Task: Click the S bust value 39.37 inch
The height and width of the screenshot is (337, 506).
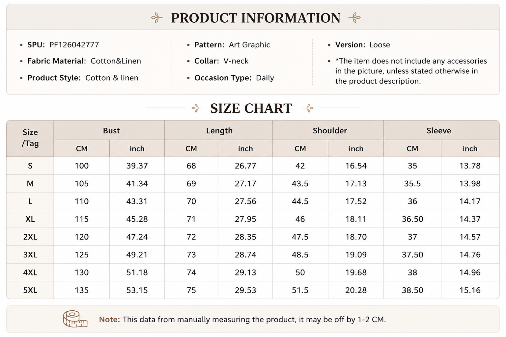Action: pyautogui.click(x=137, y=166)
